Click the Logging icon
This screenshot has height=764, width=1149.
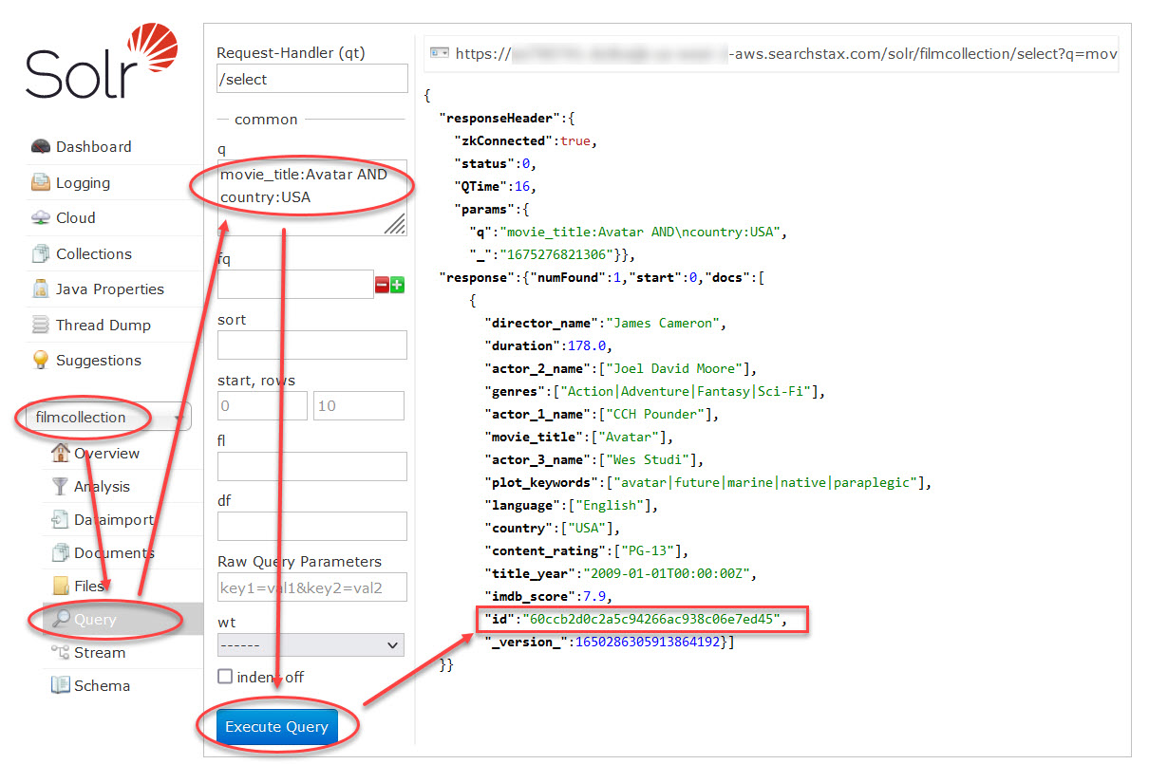pos(41,183)
